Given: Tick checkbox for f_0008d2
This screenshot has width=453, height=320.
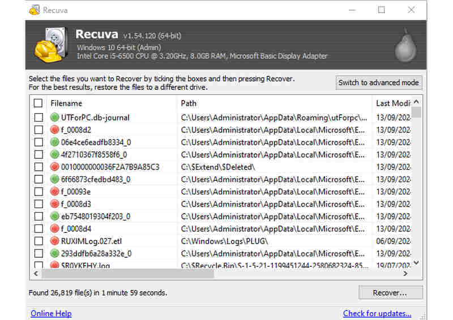Looking at the screenshot, I should pyautogui.click(x=39, y=130).
